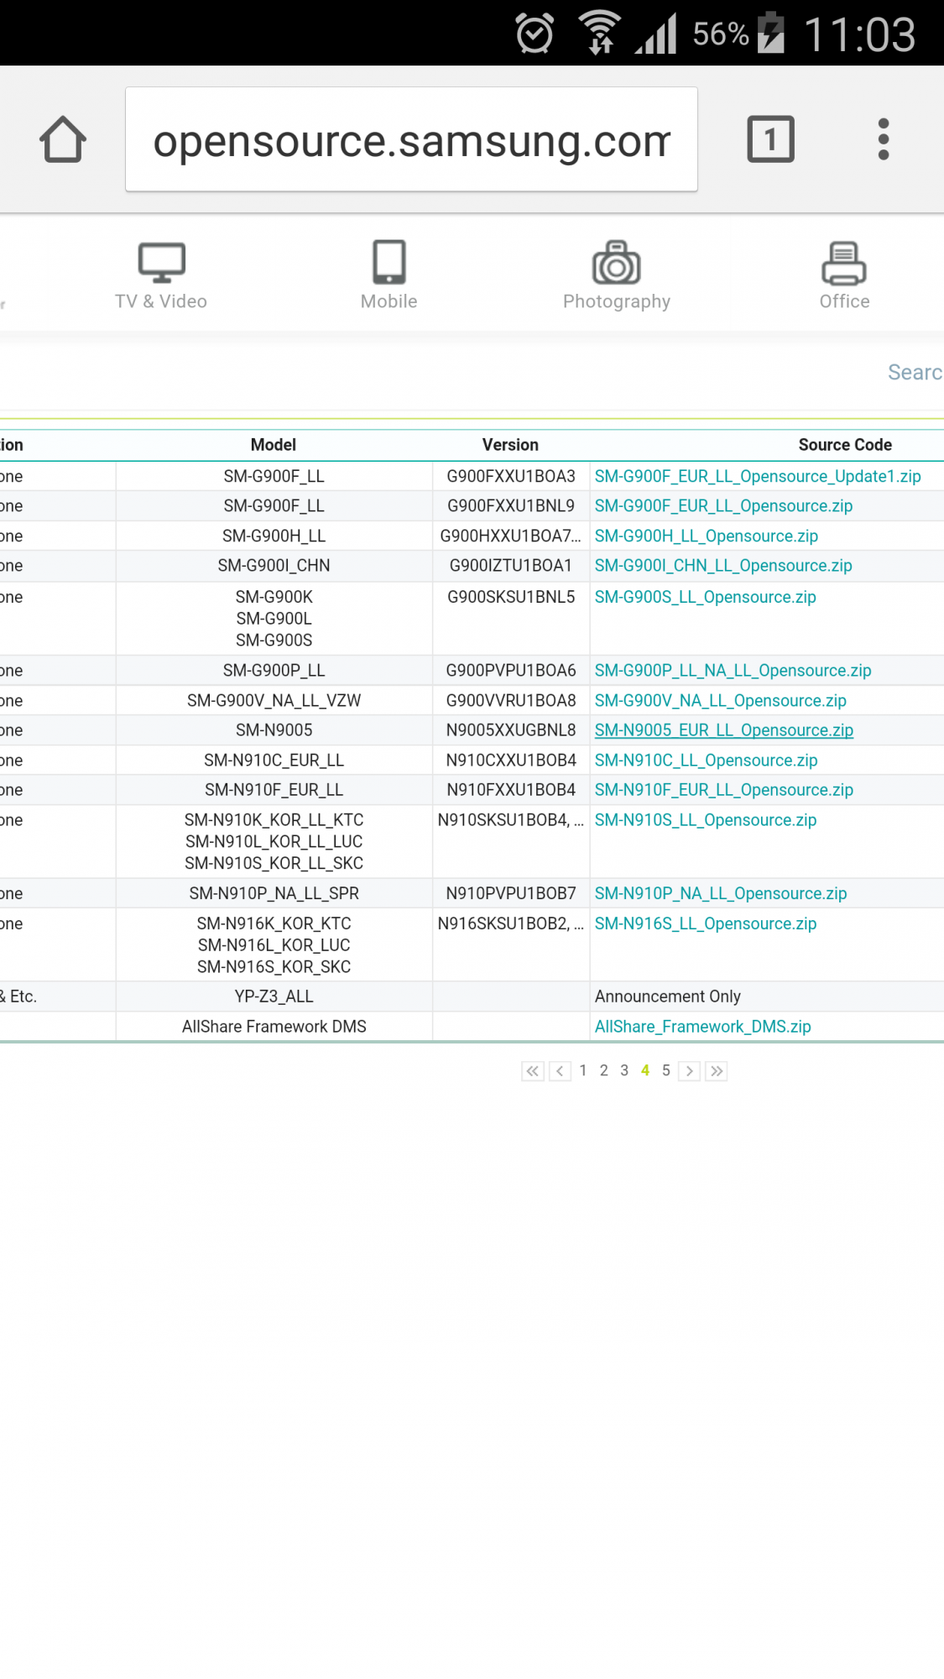Select the Announcement Only cell
This screenshot has width=944, height=1679.
point(668,996)
